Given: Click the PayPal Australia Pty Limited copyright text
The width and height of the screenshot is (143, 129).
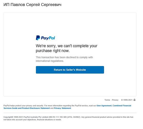Looking at the screenshot, I should pos(36,117).
